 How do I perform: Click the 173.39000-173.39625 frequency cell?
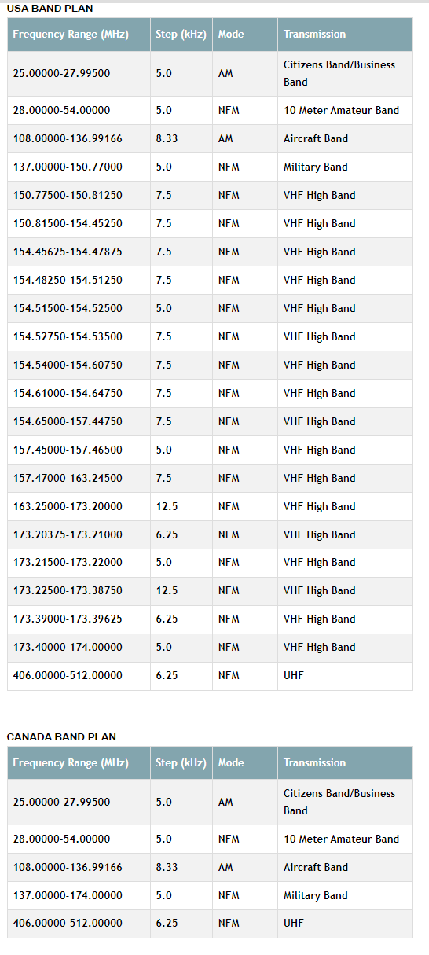[x=79, y=619]
